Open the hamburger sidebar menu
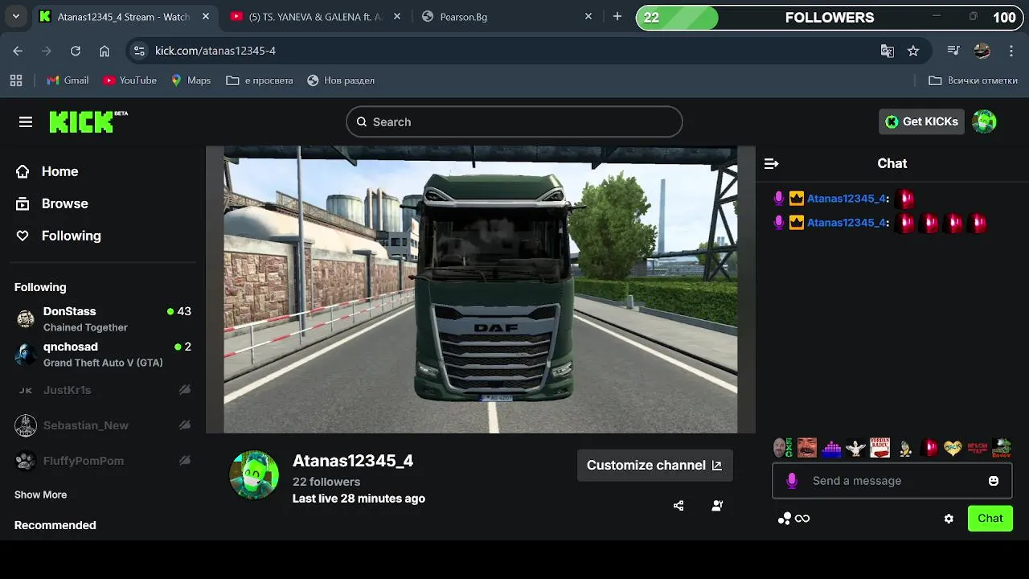The width and height of the screenshot is (1029, 579). pyautogui.click(x=26, y=121)
